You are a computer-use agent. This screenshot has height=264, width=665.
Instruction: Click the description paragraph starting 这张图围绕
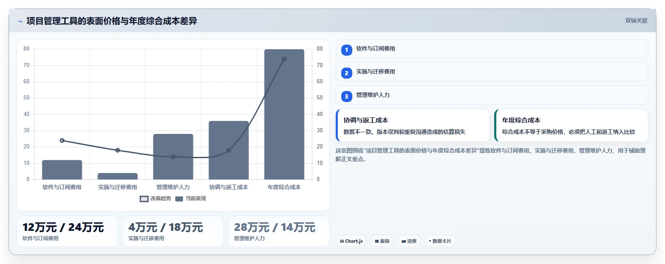491,155
